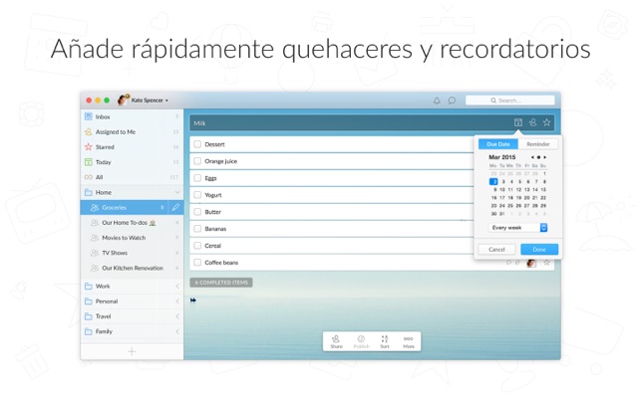Expand the Travel folder
Screen dimensions: 641x400
[x=177, y=316]
